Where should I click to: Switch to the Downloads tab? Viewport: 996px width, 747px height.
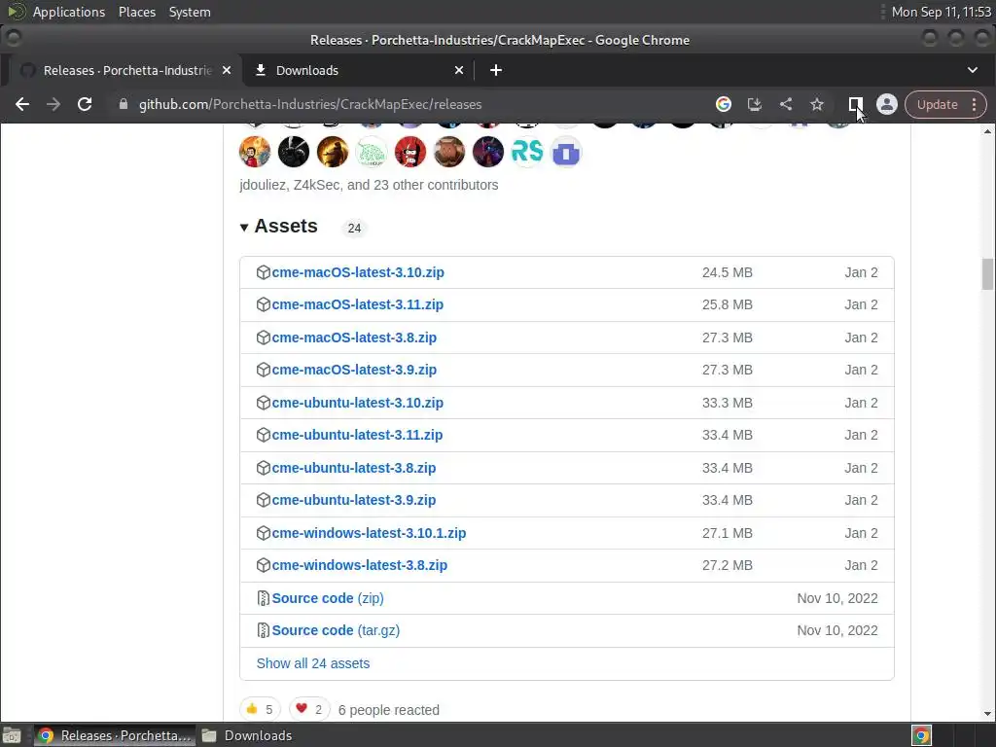coord(358,70)
